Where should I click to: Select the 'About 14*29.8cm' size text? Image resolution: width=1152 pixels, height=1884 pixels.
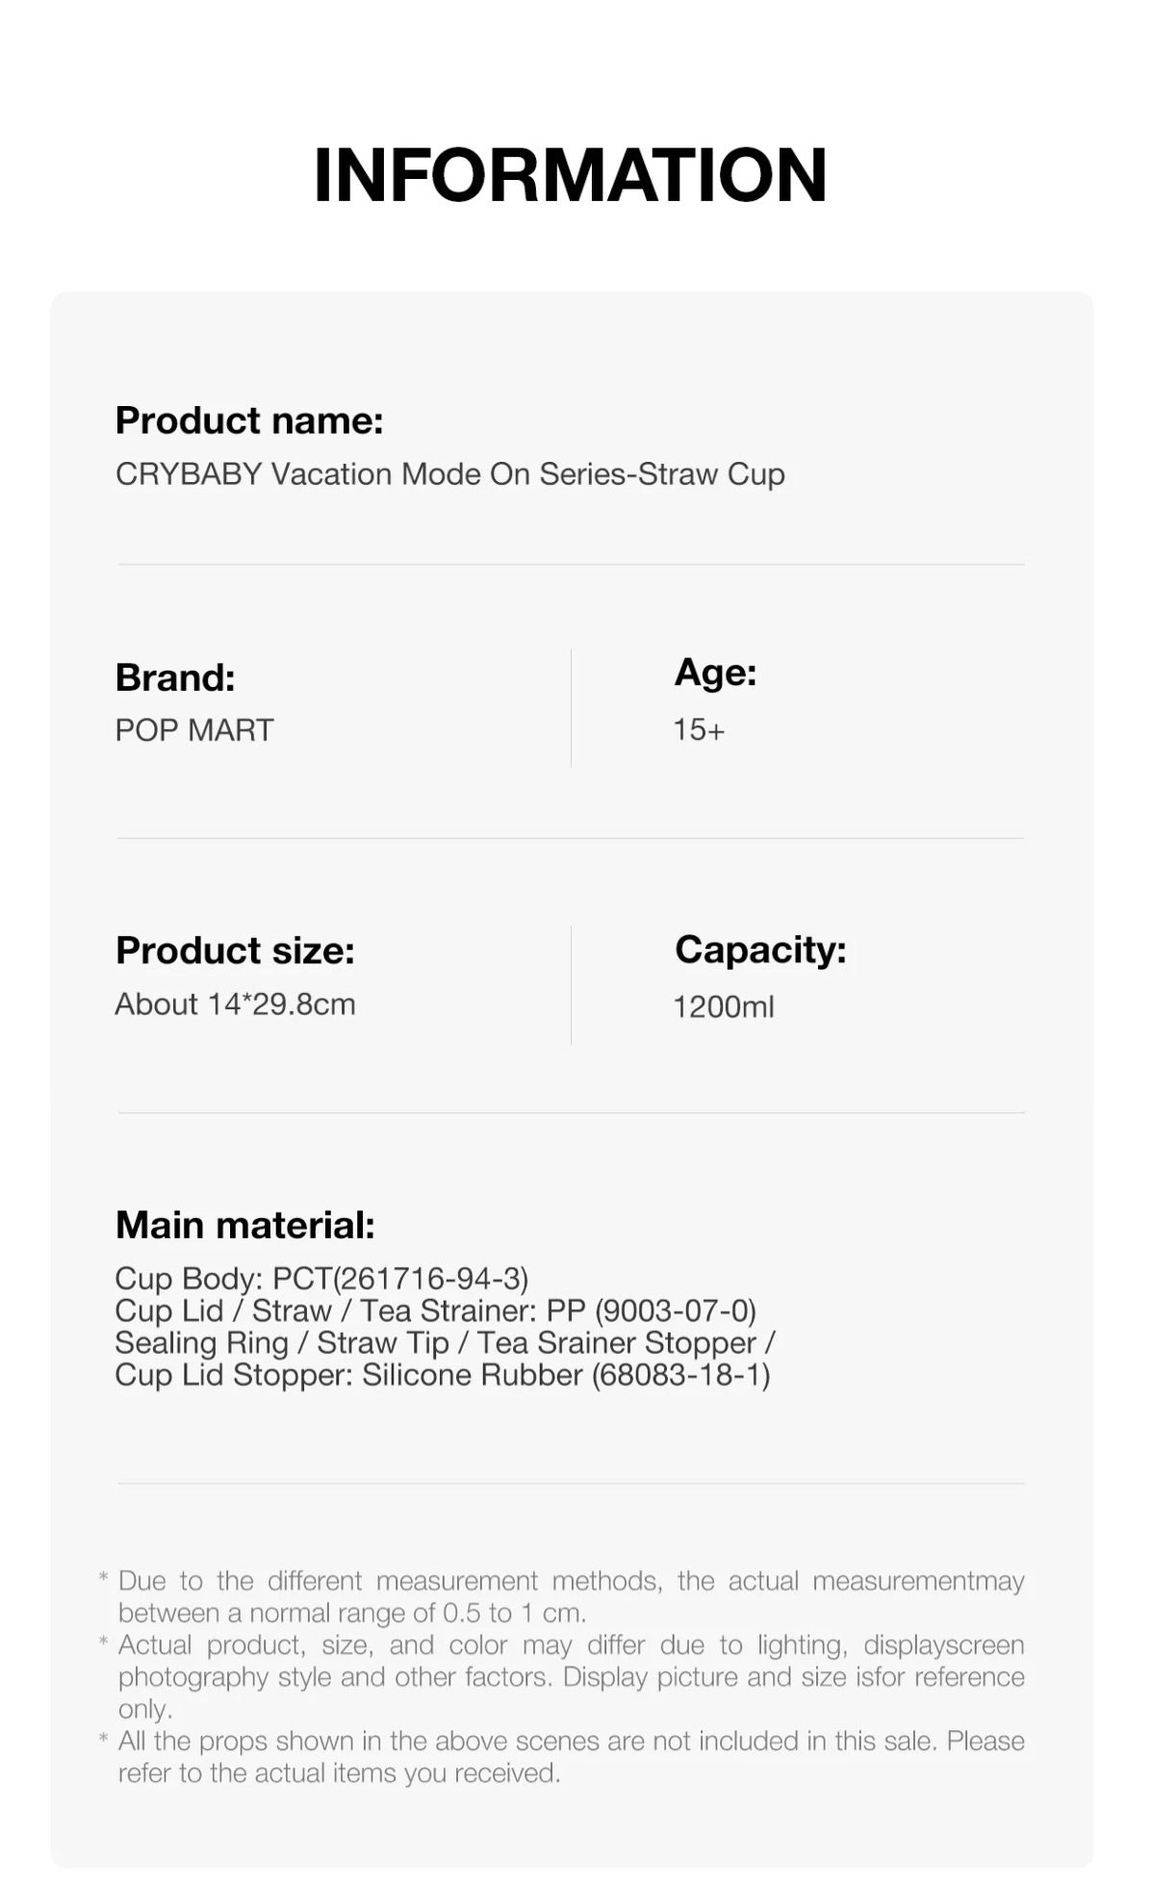[235, 1005]
